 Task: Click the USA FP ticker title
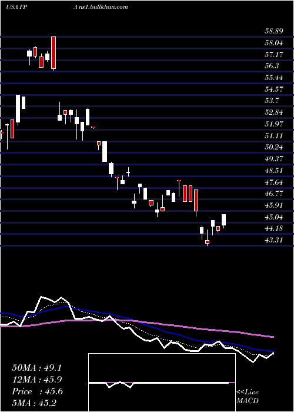coord(16,7)
